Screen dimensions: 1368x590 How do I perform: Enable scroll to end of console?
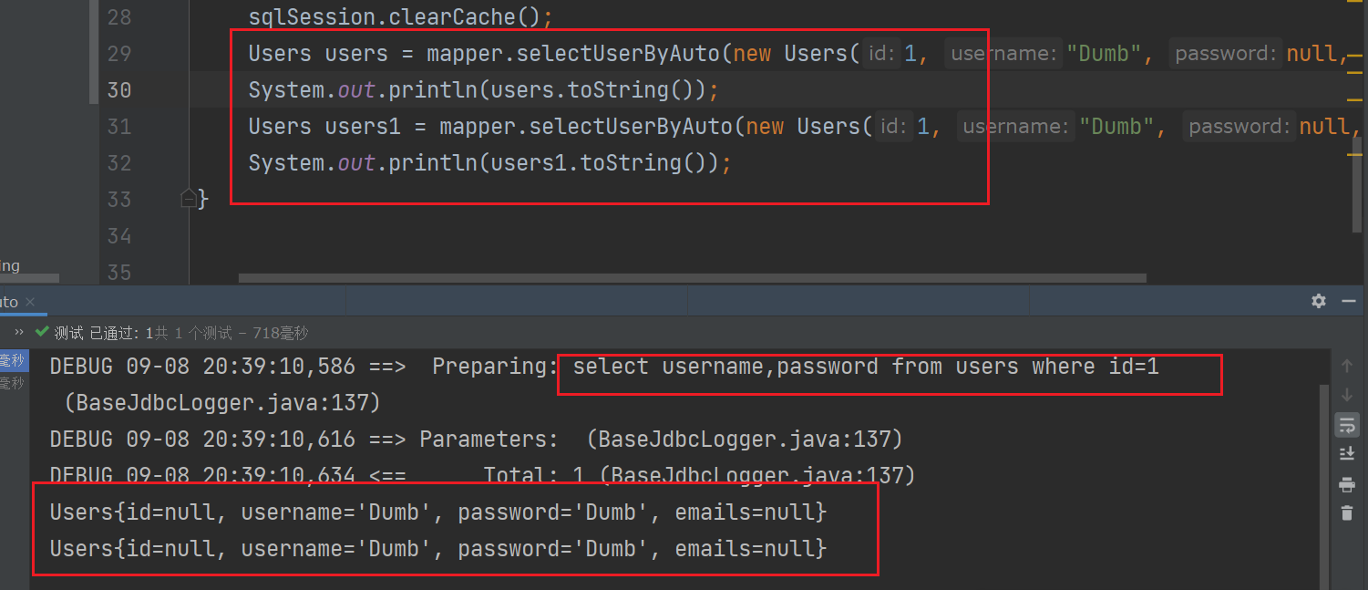[x=1346, y=453]
